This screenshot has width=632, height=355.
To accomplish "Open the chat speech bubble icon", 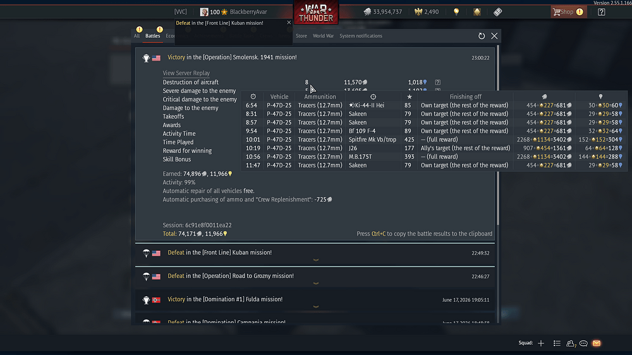I will point(583,344).
